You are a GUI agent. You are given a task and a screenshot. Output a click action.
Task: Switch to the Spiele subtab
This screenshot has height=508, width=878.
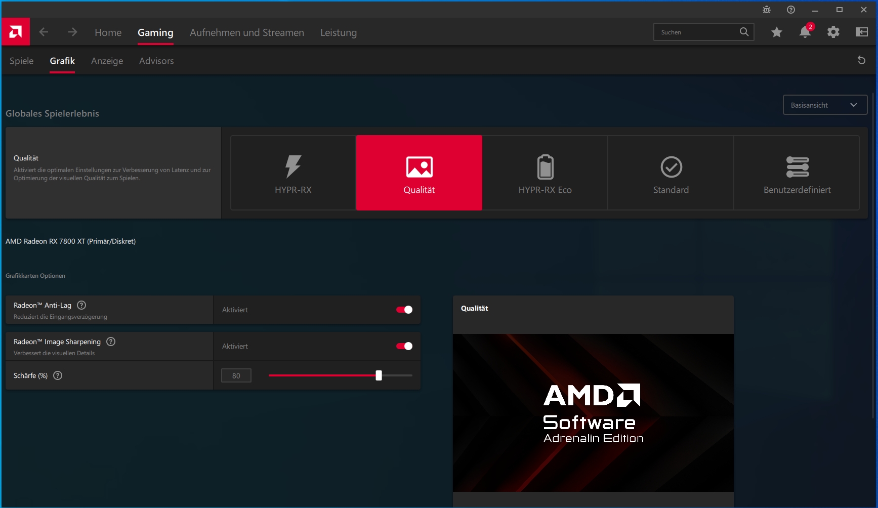[22, 61]
